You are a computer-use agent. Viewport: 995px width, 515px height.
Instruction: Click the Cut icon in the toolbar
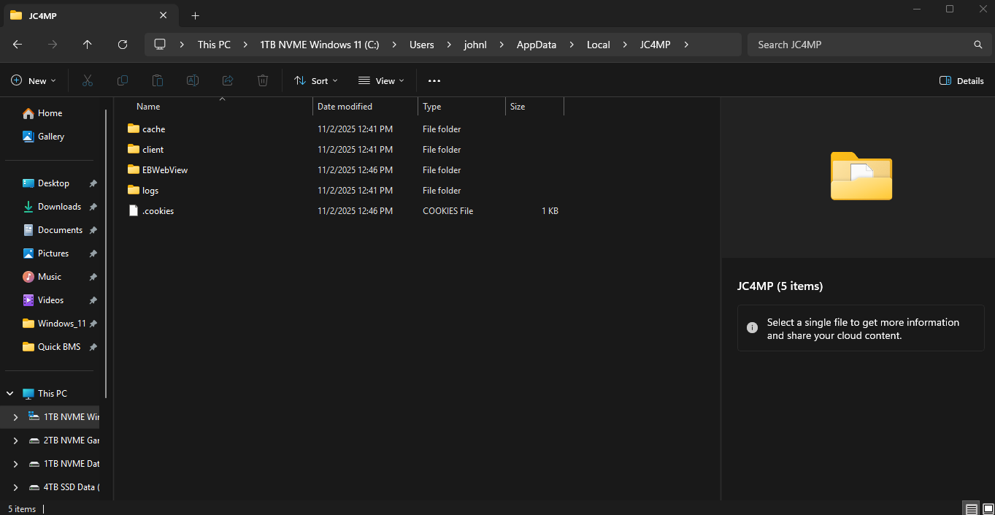click(x=87, y=80)
